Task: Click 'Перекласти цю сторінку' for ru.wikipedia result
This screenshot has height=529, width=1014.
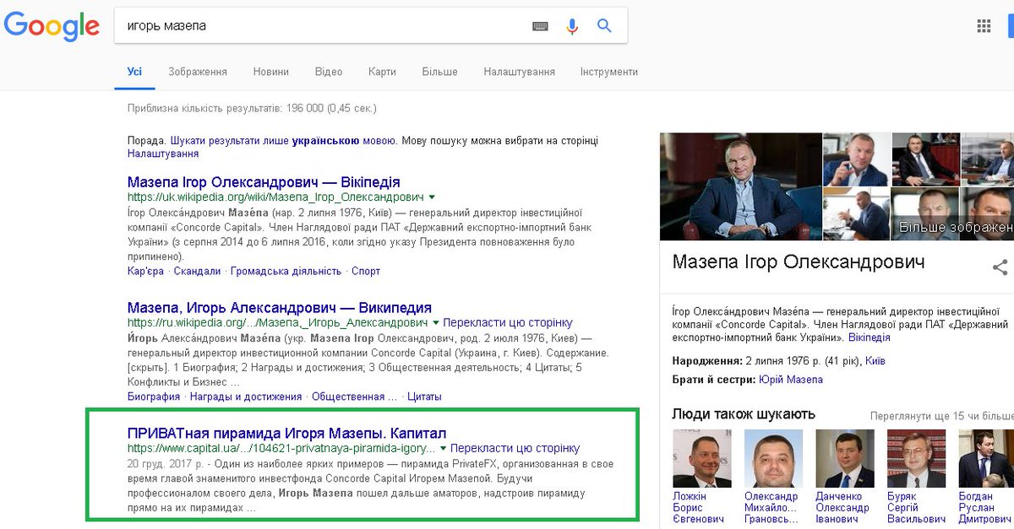Action: point(508,322)
